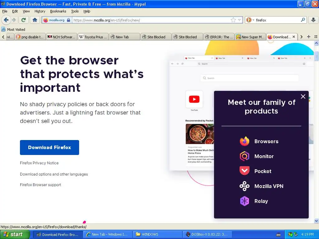
Task: Go to the home page icon
Action: (35, 20)
